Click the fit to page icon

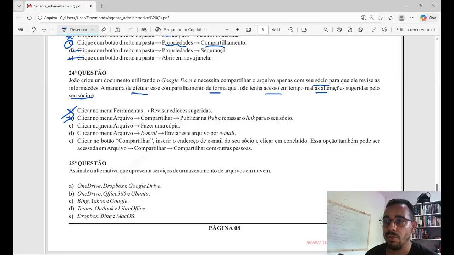coord(248,30)
